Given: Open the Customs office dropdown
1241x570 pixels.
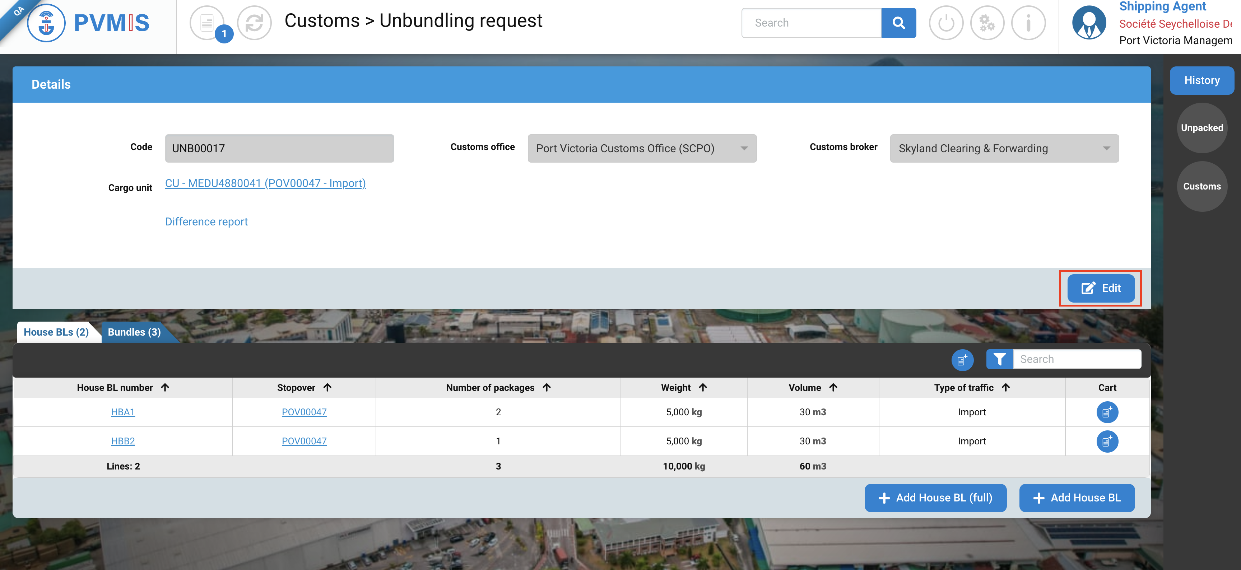Looking at the screenshot, I should point(642,148).
